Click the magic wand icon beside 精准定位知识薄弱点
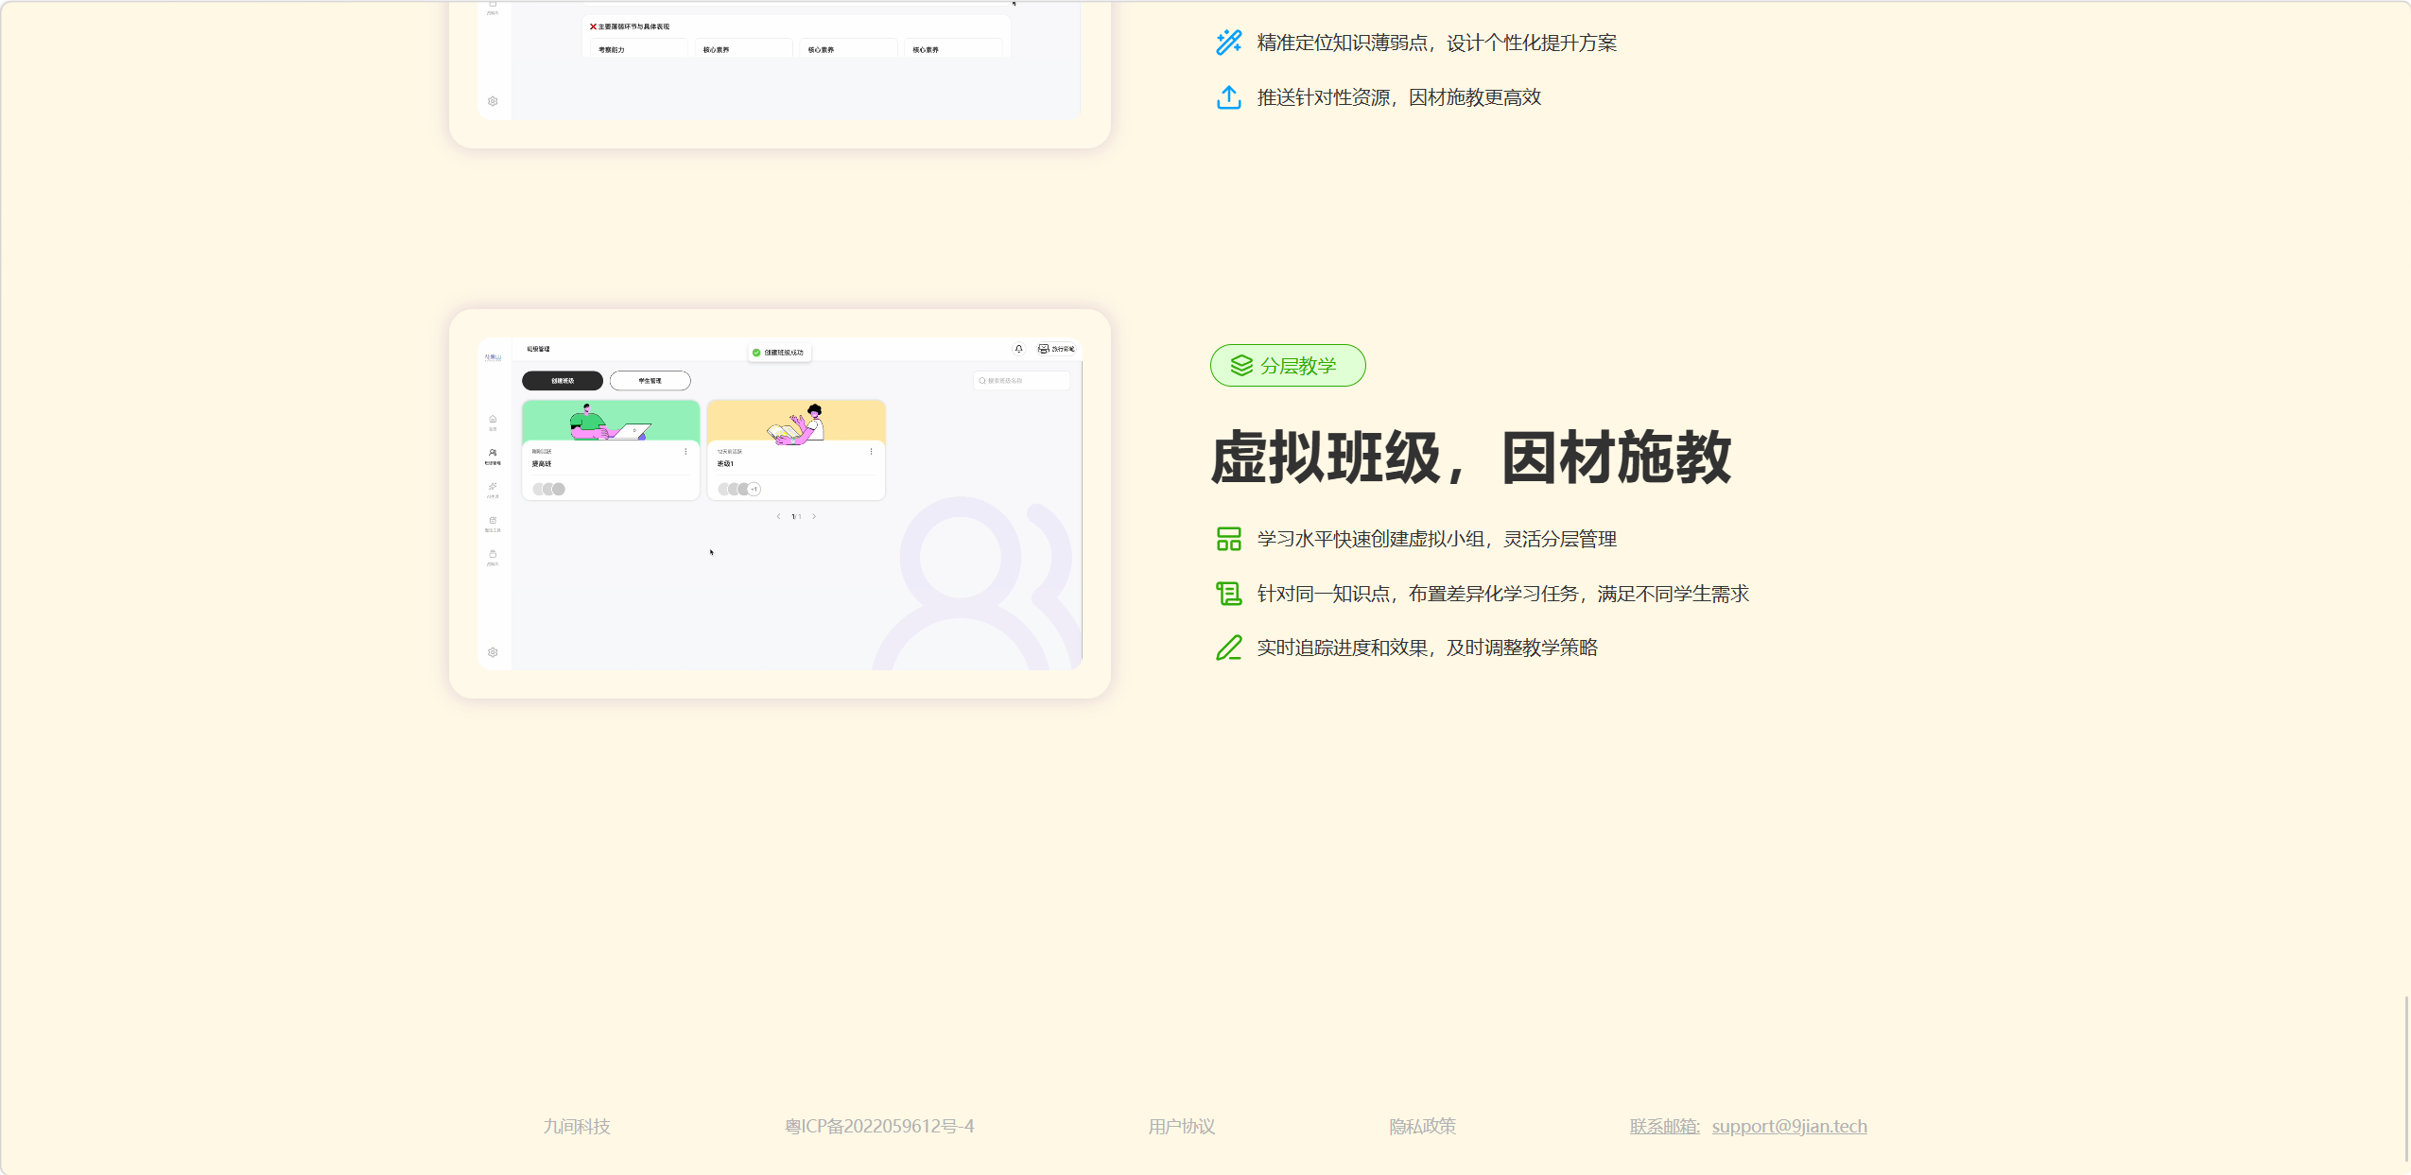Image resolution: width=2411 pixels, height=1175 pixels. point(1228,43)
